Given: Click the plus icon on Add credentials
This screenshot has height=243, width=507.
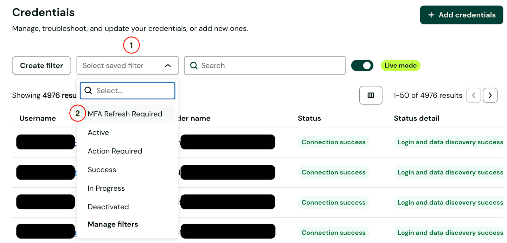Looking at the screenshot, I should click(432, 15).
